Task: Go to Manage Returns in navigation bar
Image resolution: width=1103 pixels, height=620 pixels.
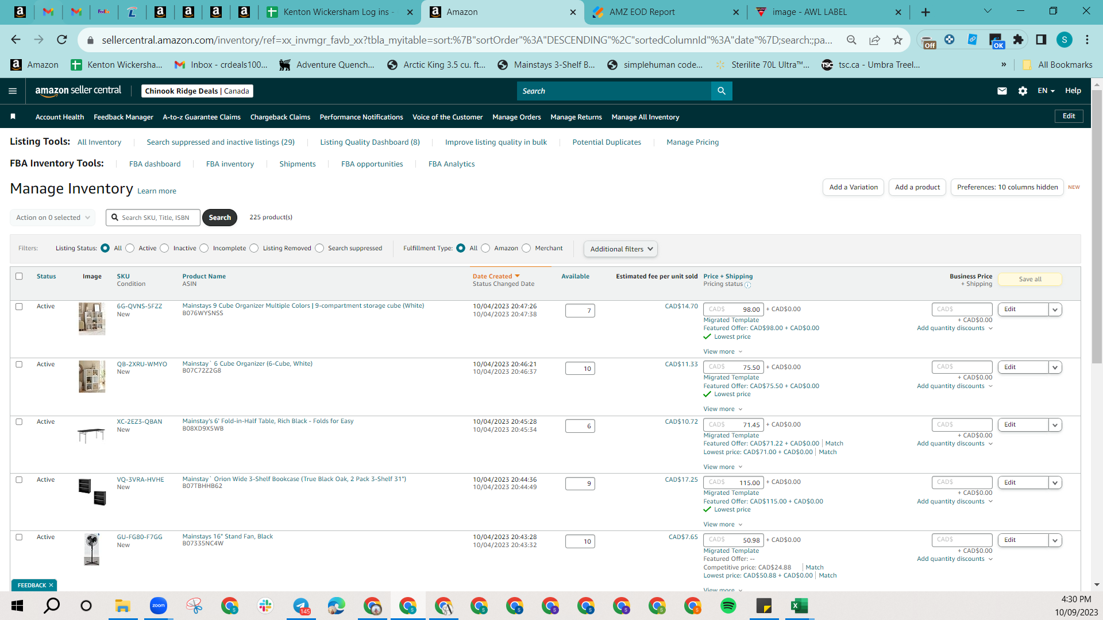Action: point(576,117)
